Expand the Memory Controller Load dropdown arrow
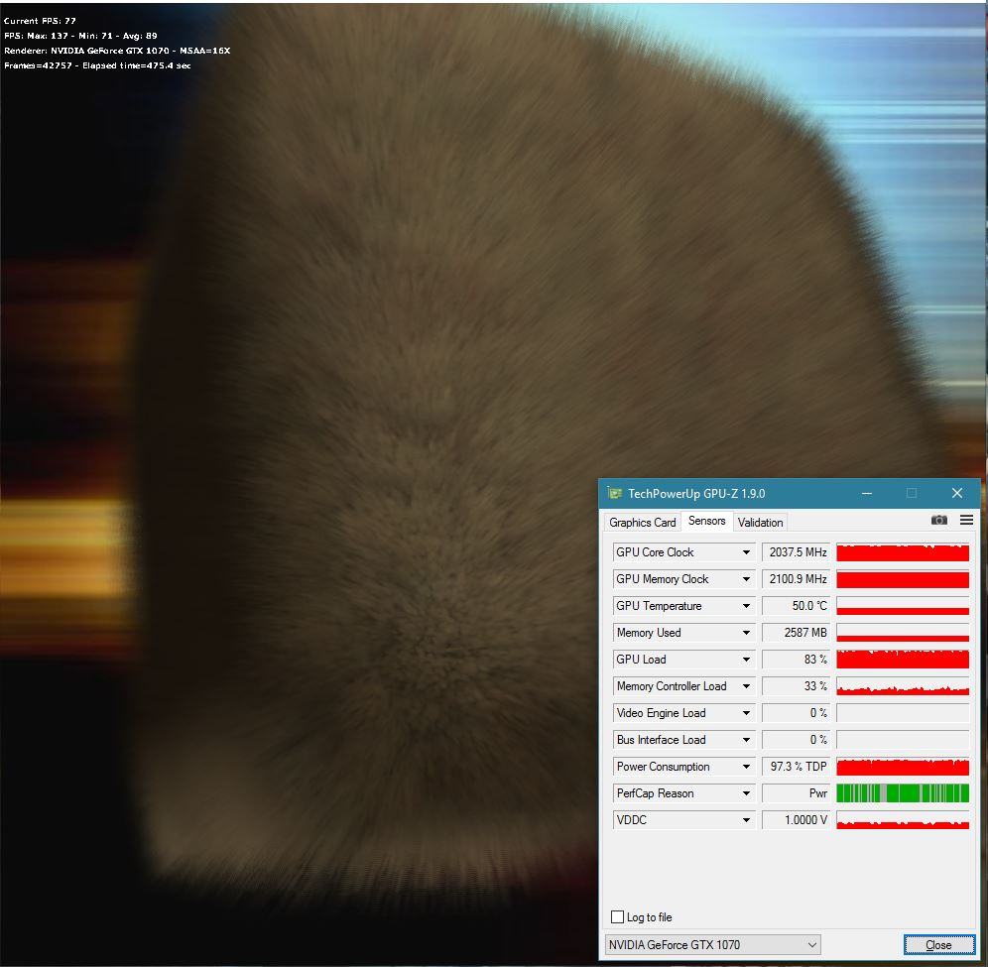The image size is (988, 967). click(x=746, y=686)
